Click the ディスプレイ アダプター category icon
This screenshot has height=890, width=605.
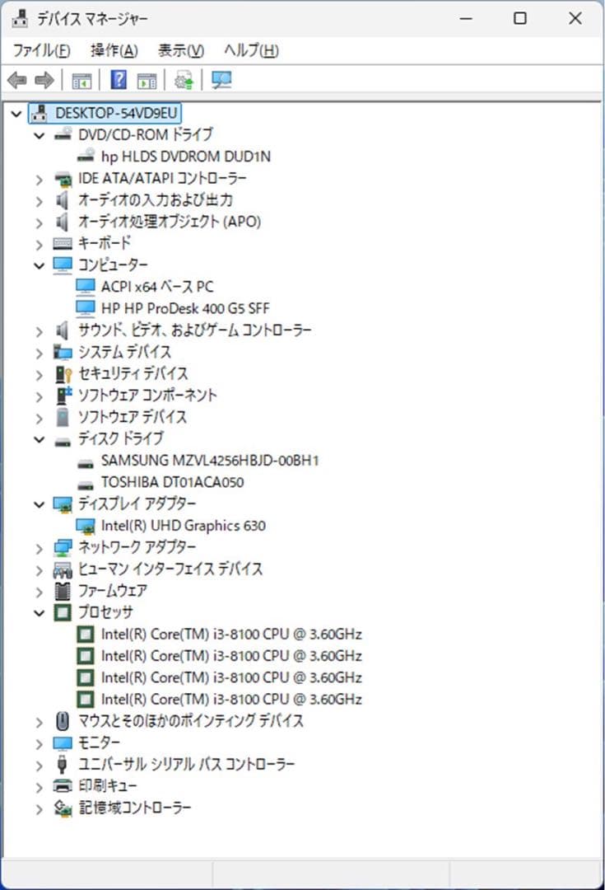63,504
